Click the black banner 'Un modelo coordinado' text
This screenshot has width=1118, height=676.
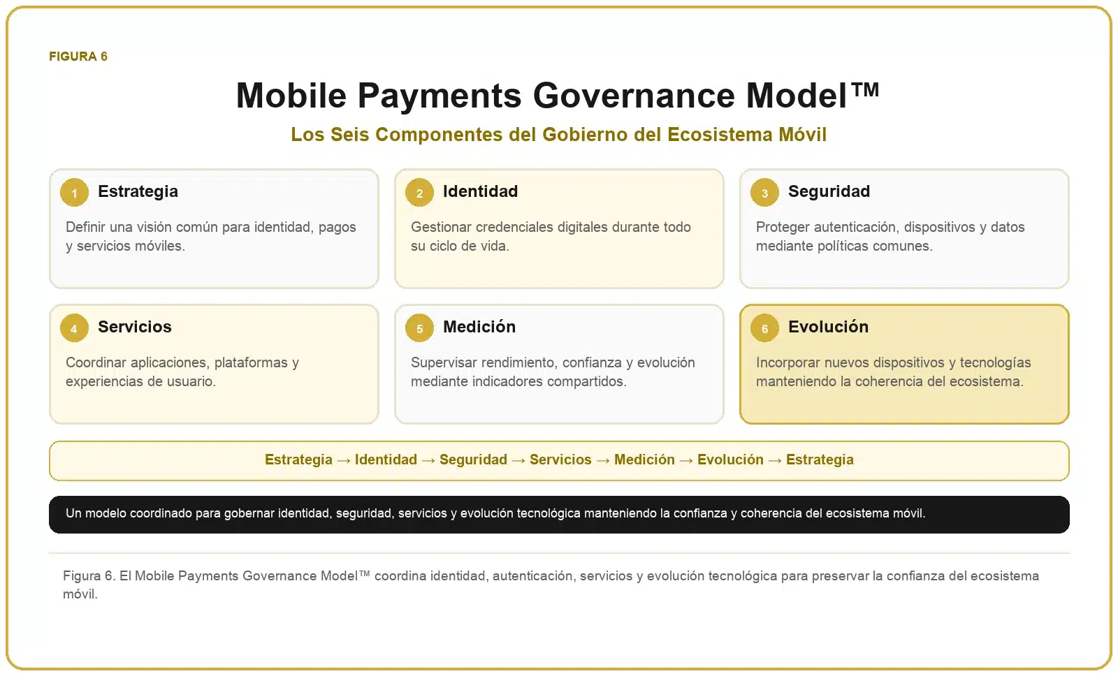(495, 513)
